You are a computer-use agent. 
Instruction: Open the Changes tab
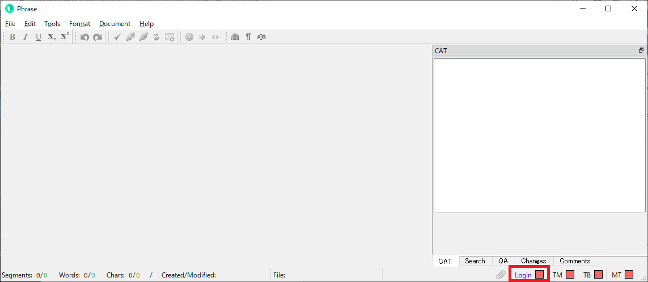533,261
